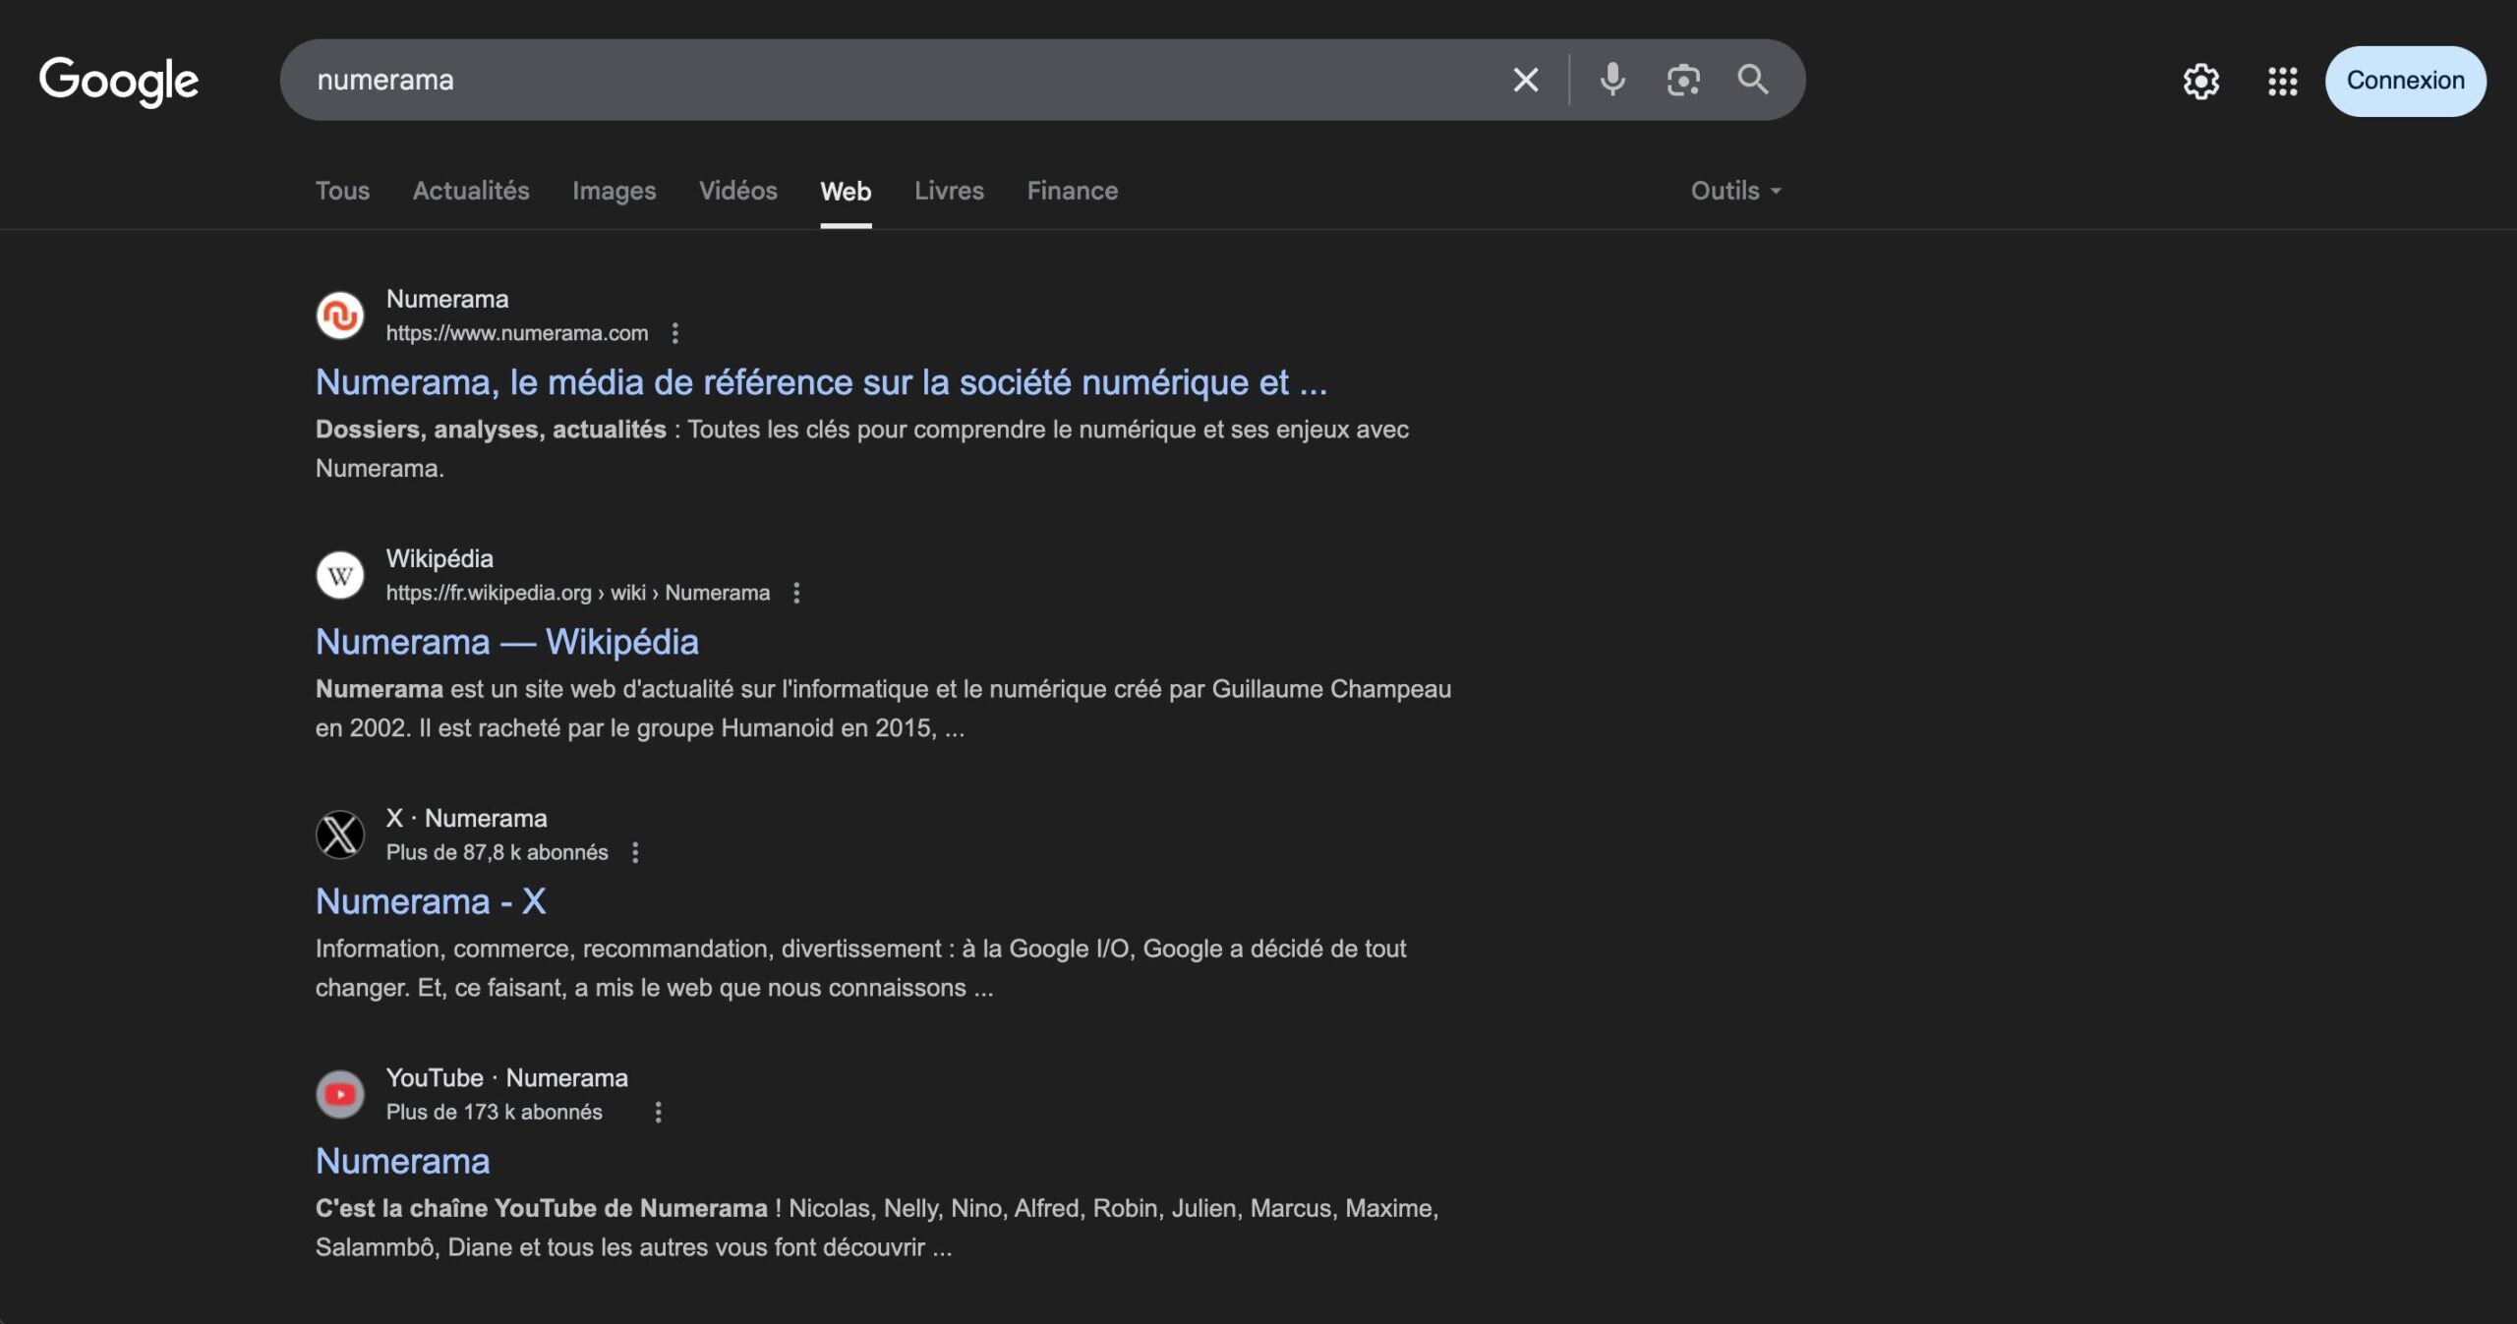This screenshot has width=2517, height=1324.
Task: Open settings gear icon
Action: point(2200,81)
